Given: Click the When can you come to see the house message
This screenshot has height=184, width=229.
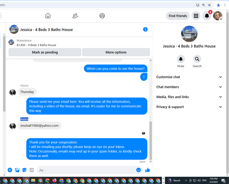Looking at the screenshot, I should 115,69.
